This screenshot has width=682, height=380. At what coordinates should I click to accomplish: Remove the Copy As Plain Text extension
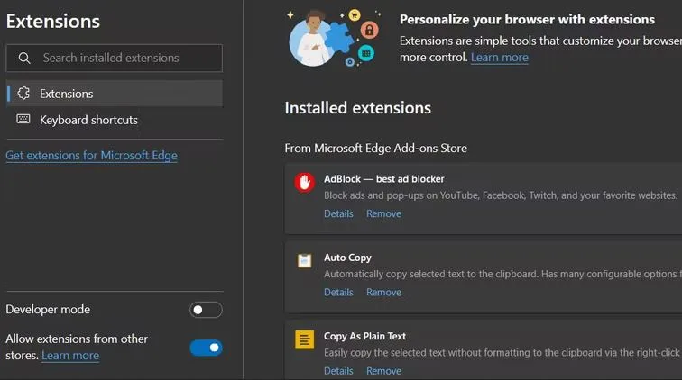pos(383,371)
